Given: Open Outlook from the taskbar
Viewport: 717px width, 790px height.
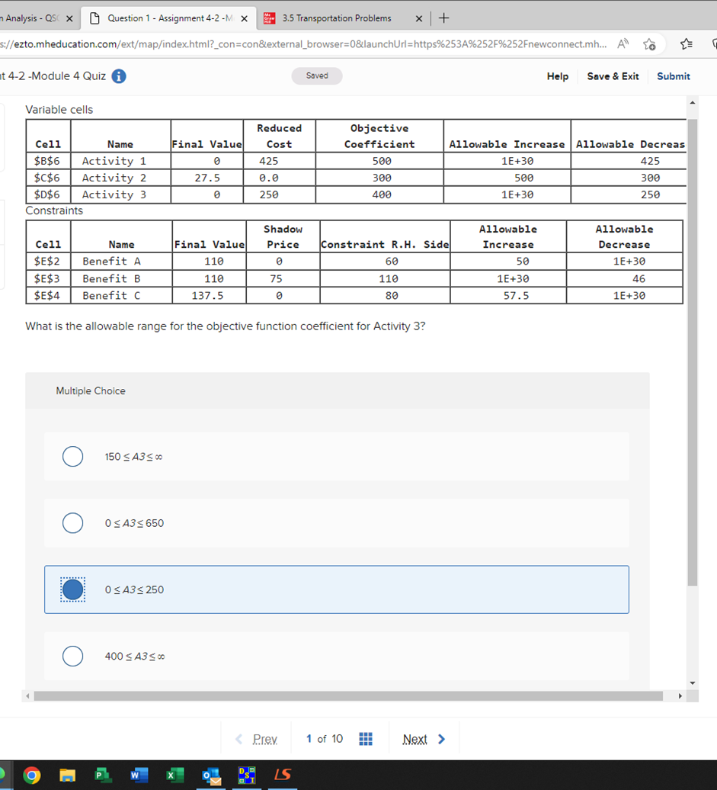Looking at the screenshot, I should (210, 775).
